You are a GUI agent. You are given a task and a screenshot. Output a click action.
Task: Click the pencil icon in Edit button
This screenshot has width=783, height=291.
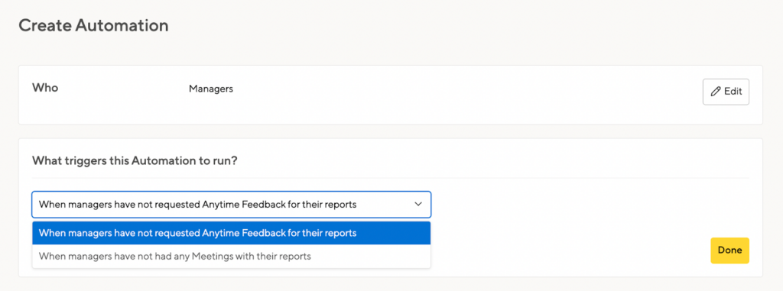tap(716, 92)
